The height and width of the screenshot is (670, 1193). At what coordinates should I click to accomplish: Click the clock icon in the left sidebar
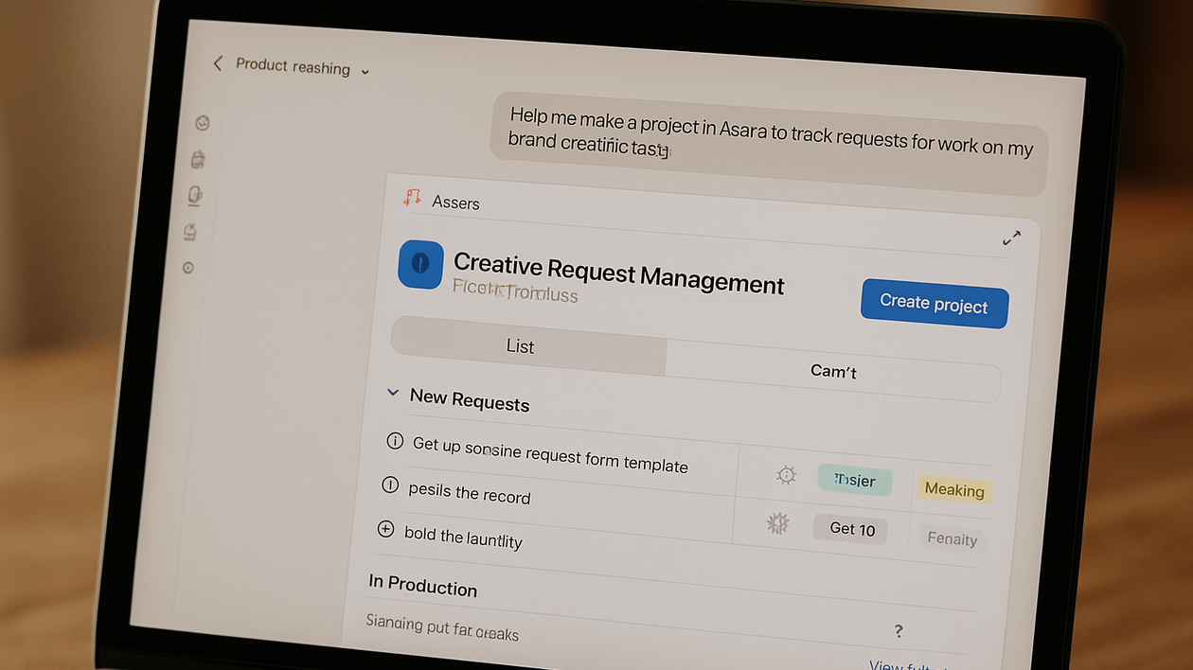[202, 123]
